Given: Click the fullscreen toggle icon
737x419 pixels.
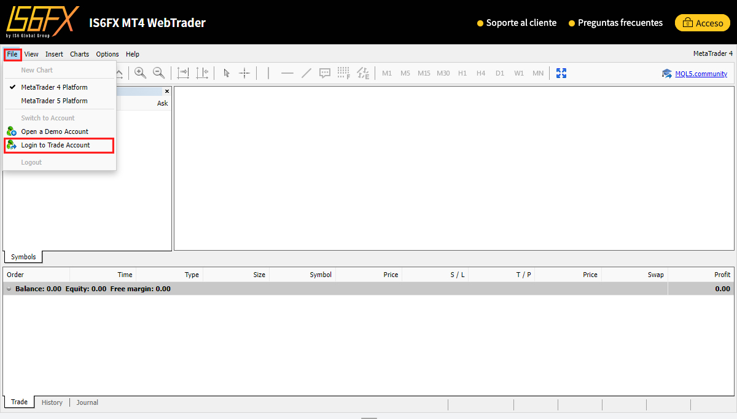Looking at the screenshot, I should pyautogui.click(x=561, y=73).
